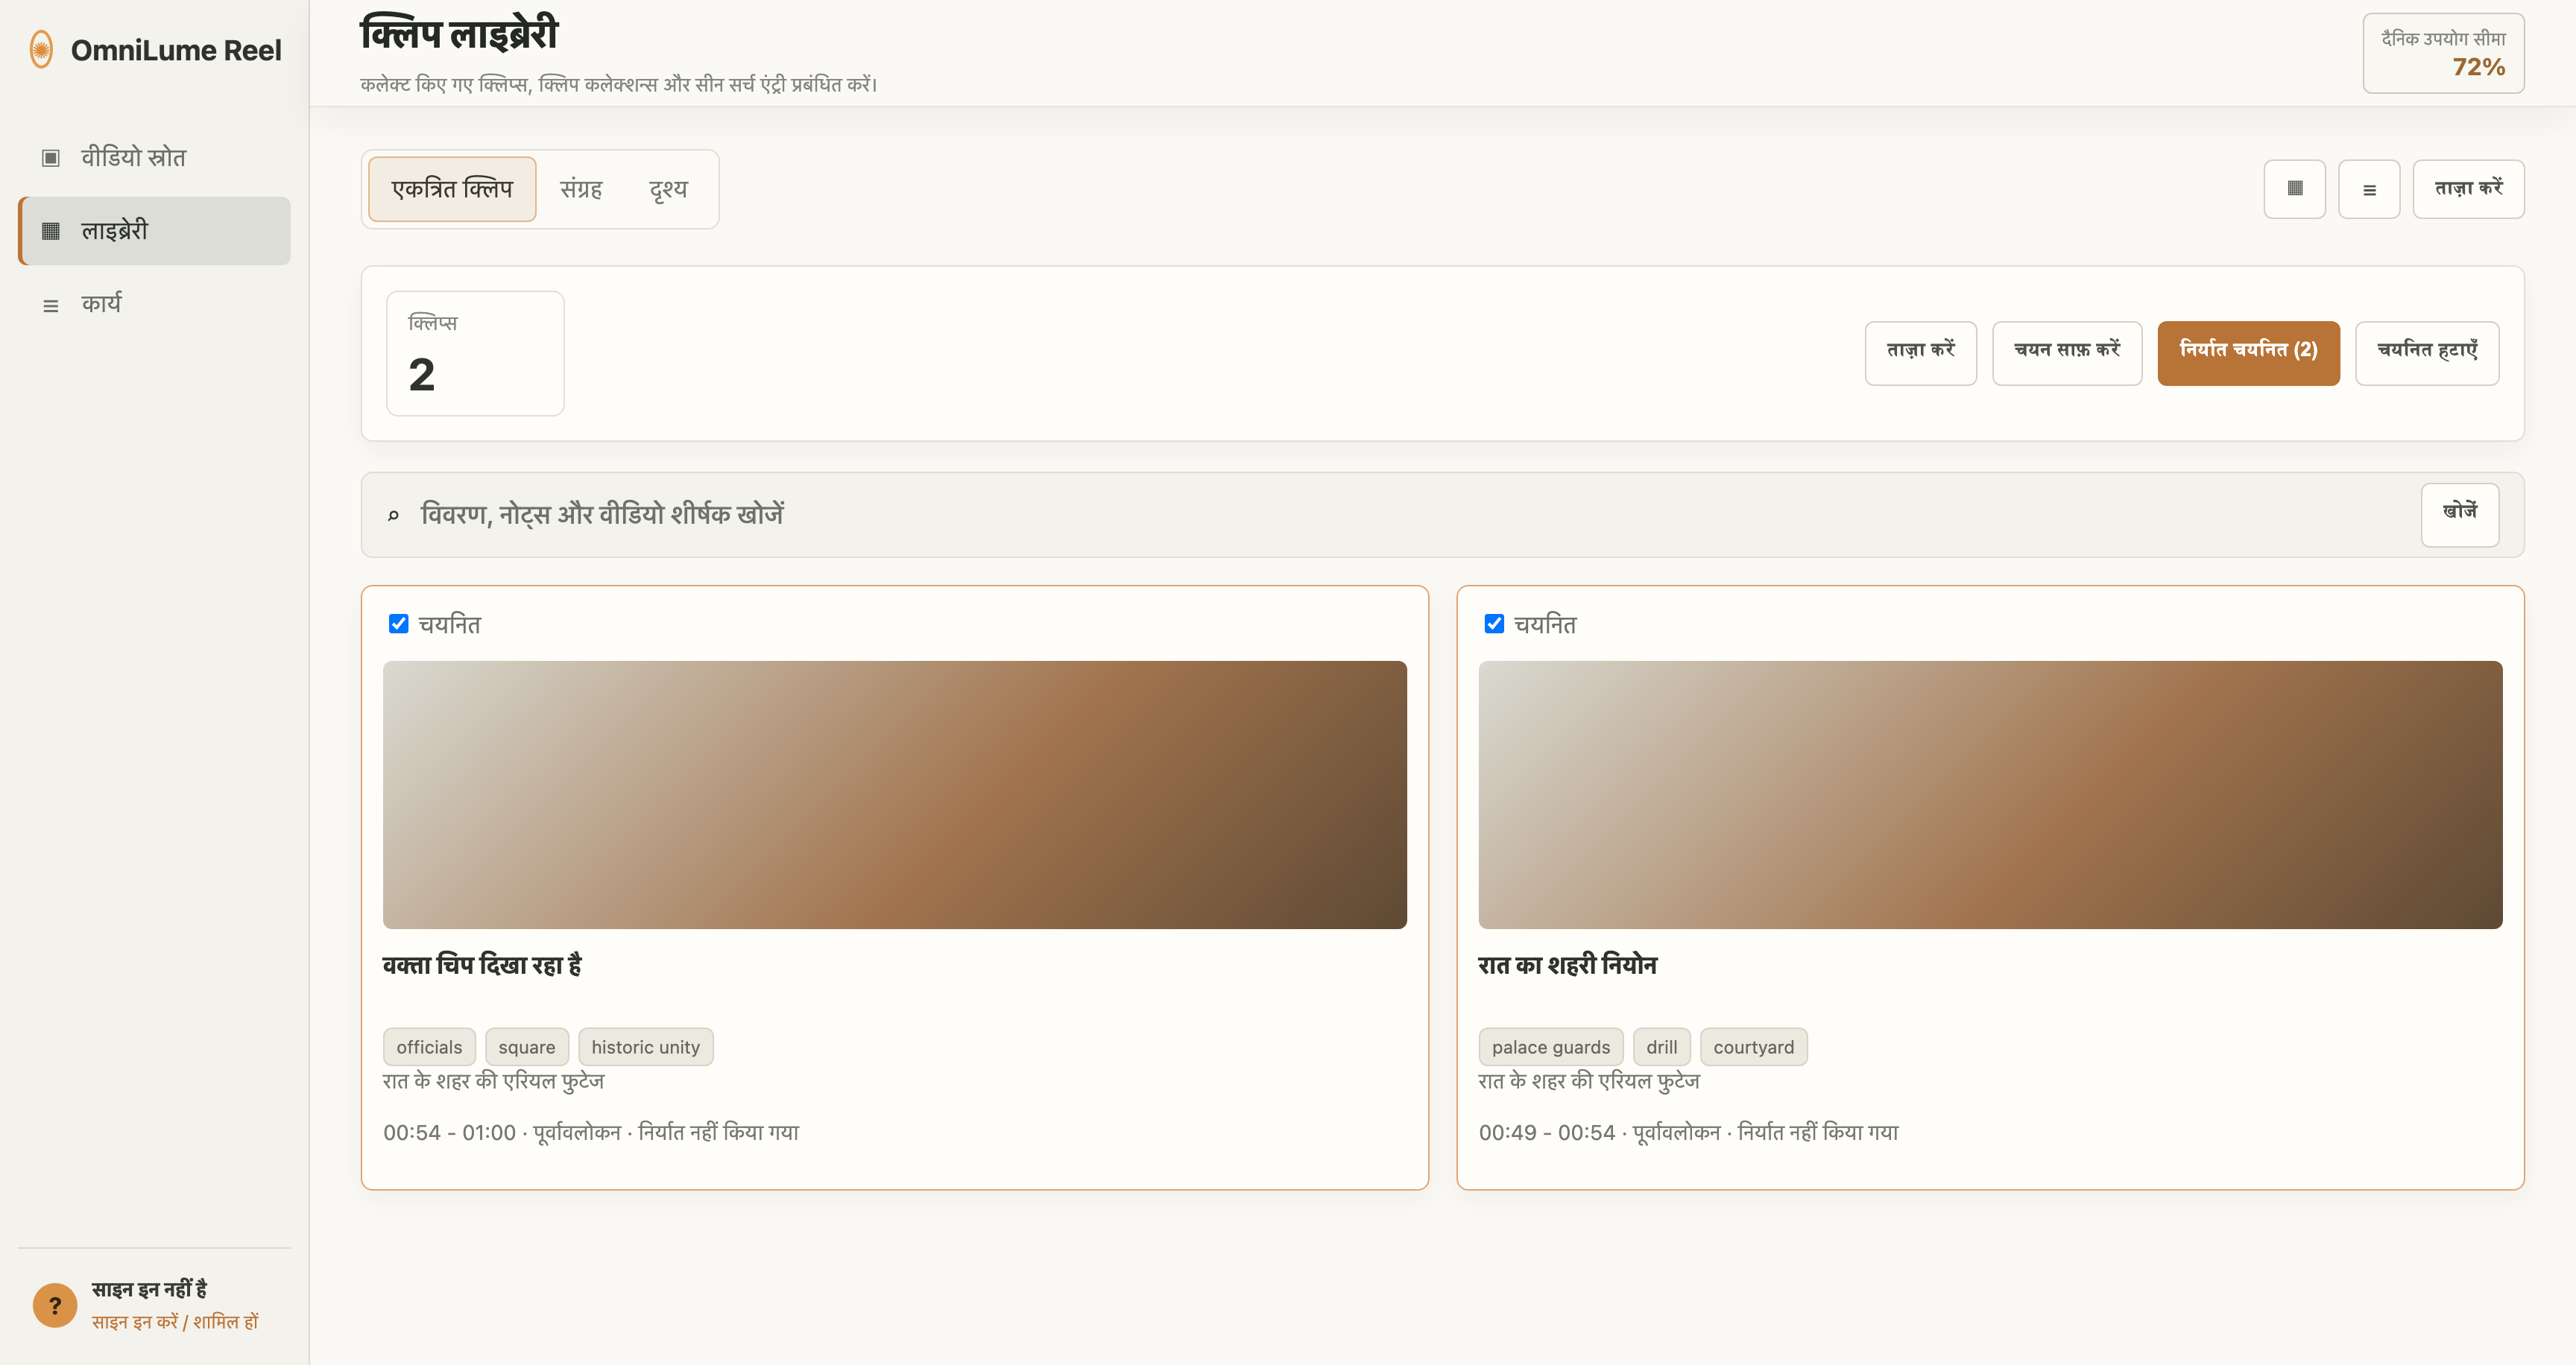Viewport: 2576px width, 1365px height.
Task: Click the question mark user avatar
Action: click(55, 1305)
